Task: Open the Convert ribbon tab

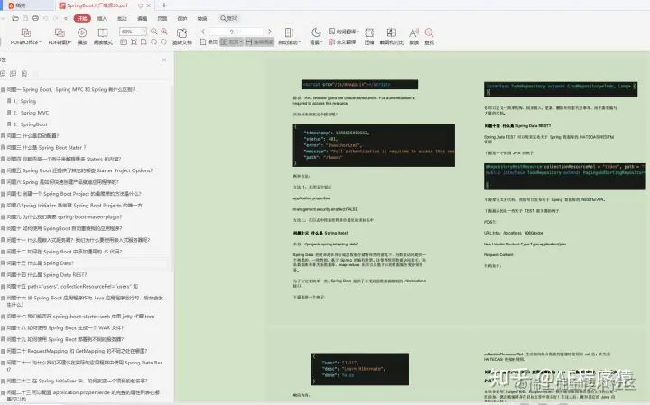Action: click(x=202, y=18)
